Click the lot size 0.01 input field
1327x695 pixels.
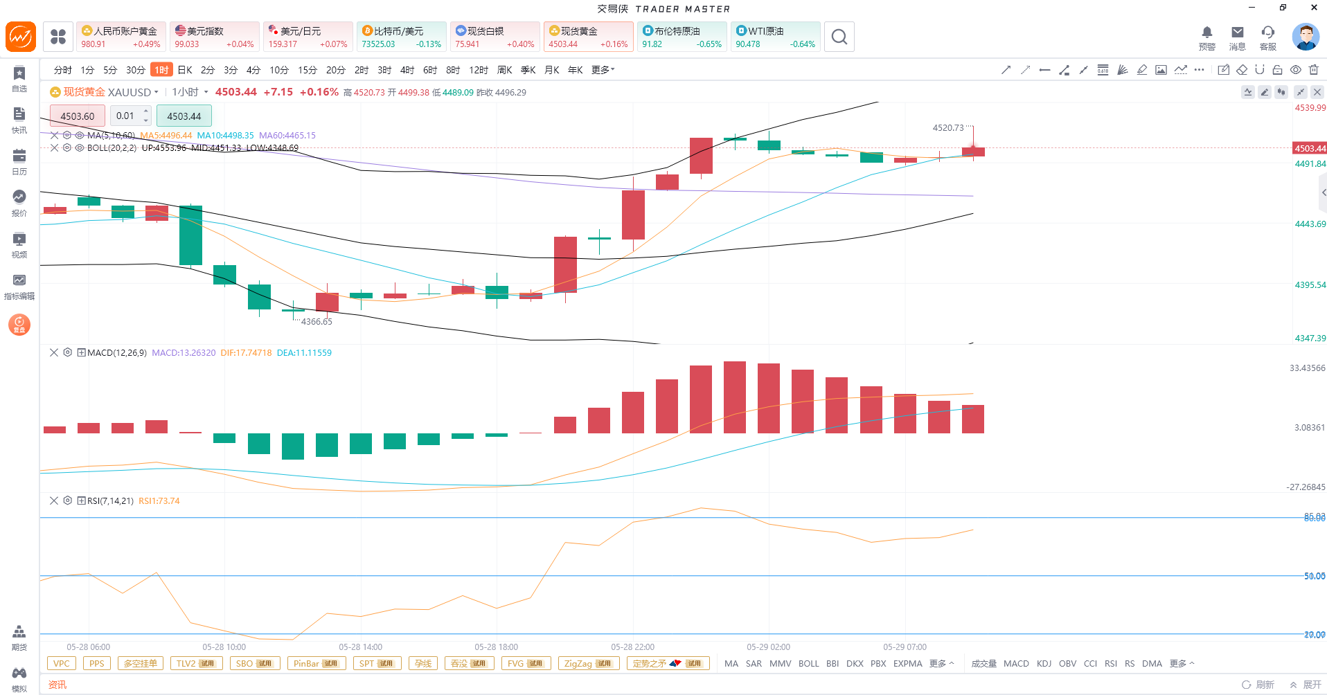tap(125, 116)
